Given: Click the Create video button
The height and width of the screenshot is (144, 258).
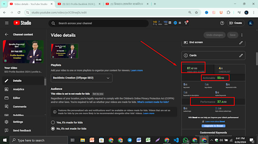Looking at the screenshot, I should (236, 23).
